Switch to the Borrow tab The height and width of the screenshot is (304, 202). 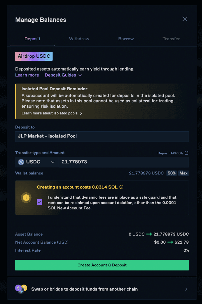[x=126, y=39]
